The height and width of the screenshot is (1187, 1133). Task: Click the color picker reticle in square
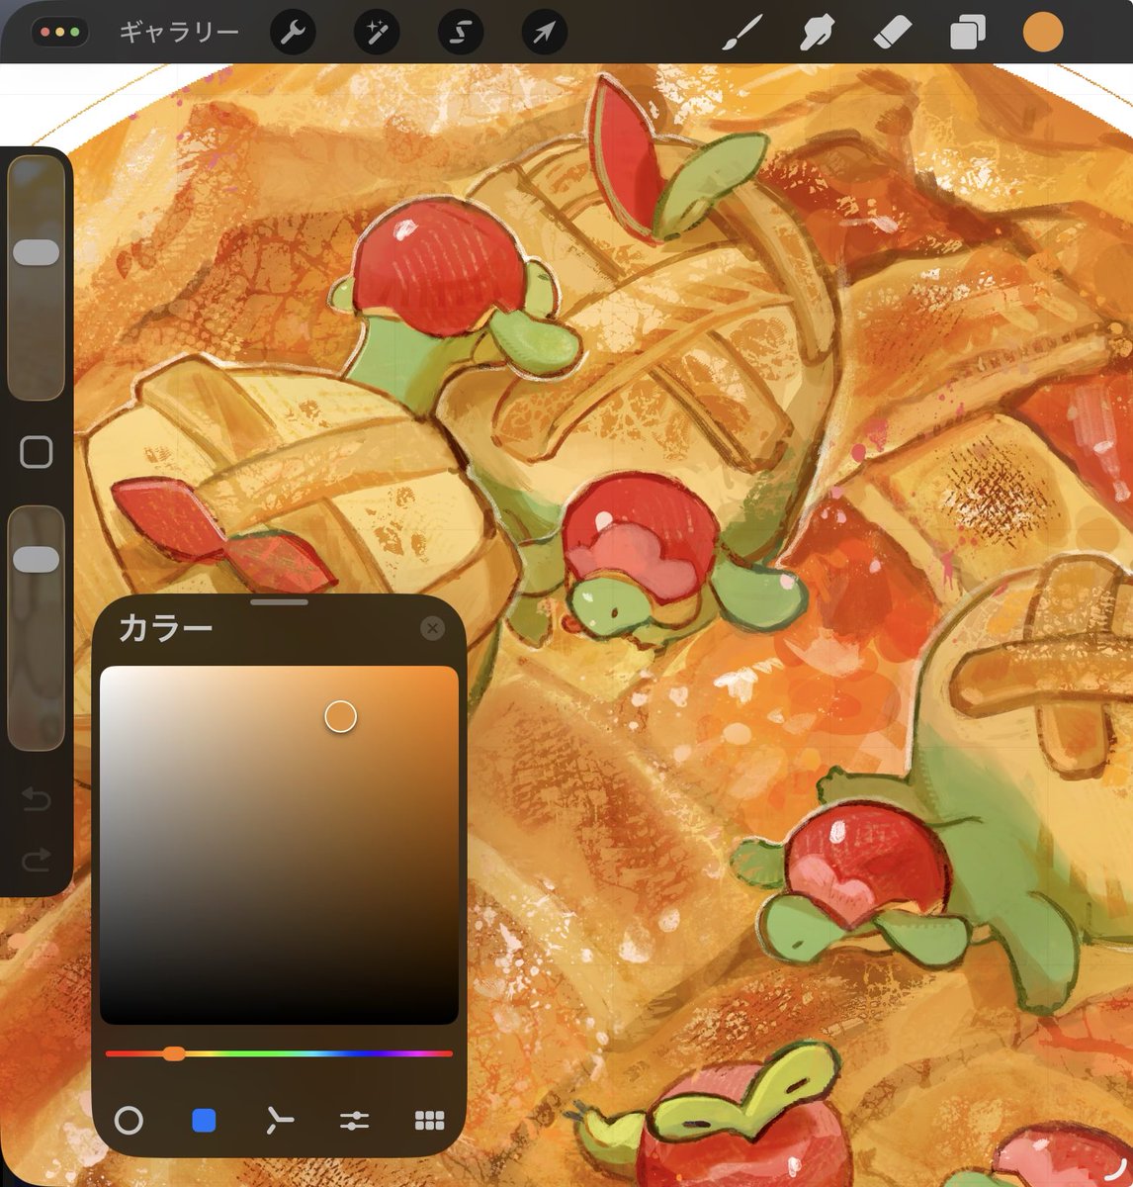[340, 717]
